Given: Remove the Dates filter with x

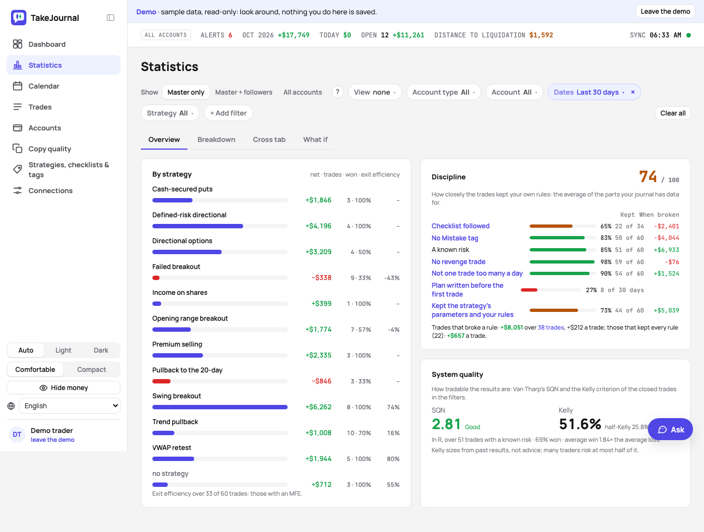Looking at the screenshot, I should (x=632, y=92).
